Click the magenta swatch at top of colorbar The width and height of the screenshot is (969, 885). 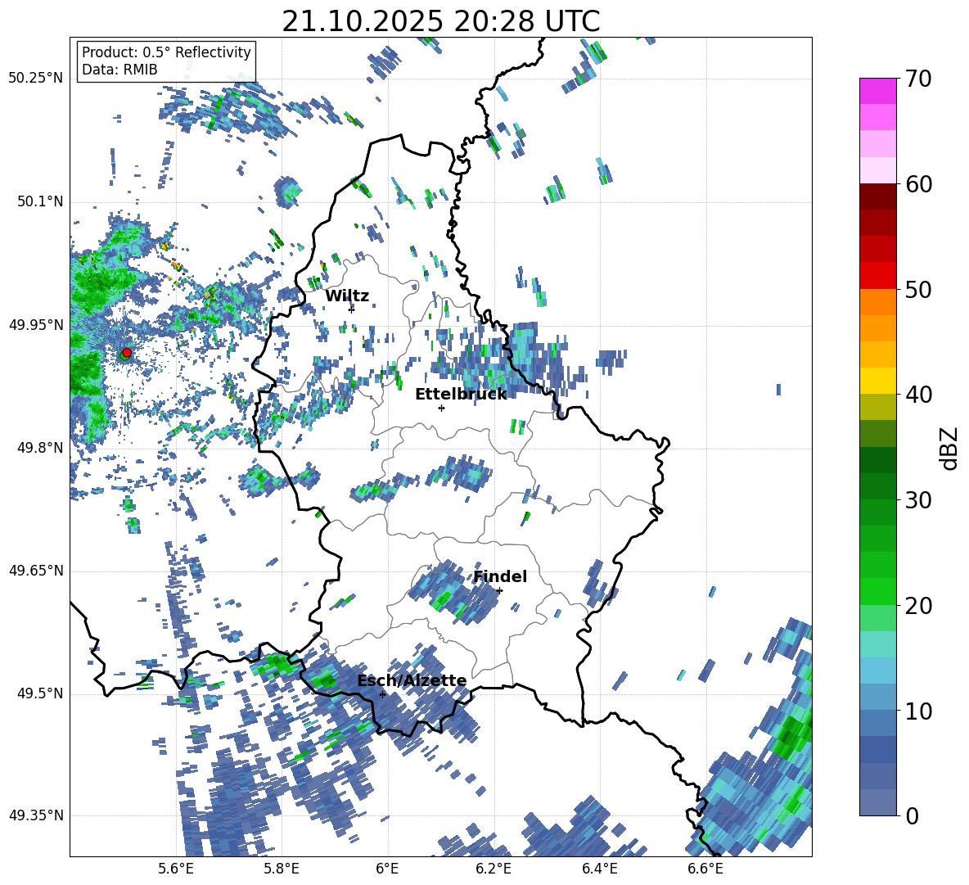point(877,91)
